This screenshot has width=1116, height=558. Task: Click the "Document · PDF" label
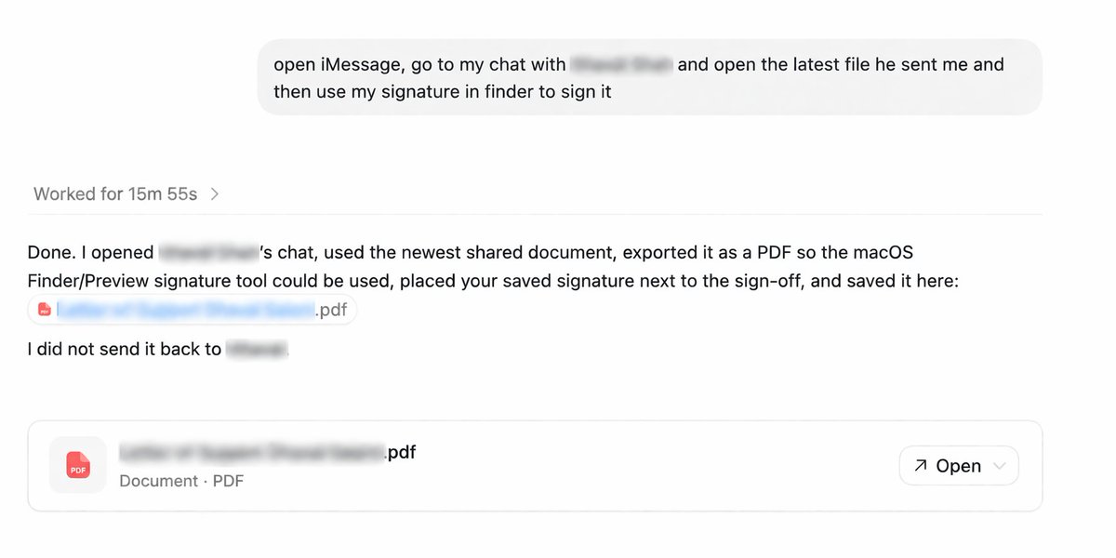[181, 481]
